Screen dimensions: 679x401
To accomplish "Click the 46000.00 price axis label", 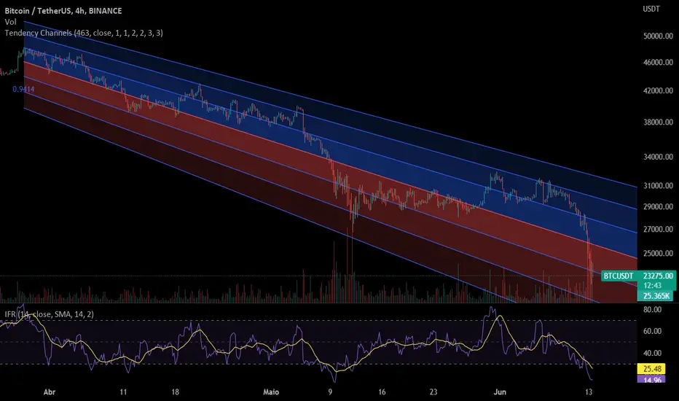I will [658, 63].
